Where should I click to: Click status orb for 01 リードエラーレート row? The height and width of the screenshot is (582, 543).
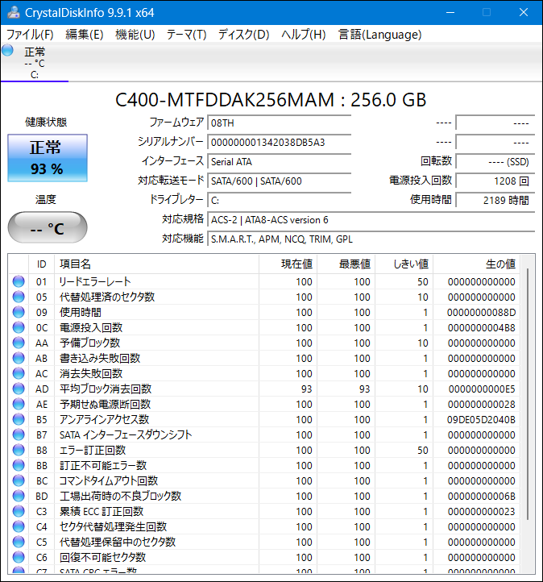(19, 281)
